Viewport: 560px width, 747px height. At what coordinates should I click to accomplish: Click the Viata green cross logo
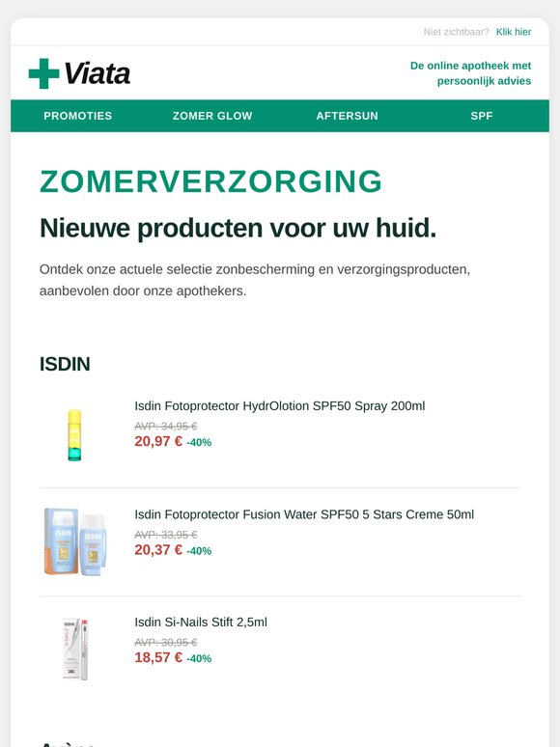43,73
